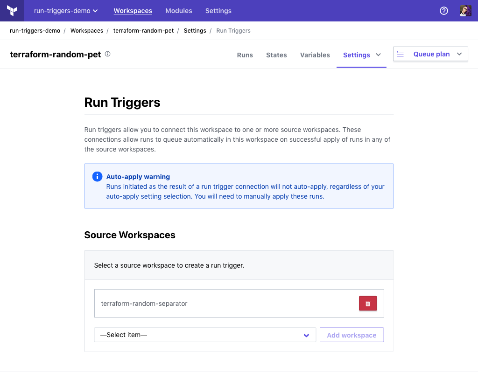Select the workspace Settings tab
This screenshot has width=478, height=373.
[x=356, y=55]
